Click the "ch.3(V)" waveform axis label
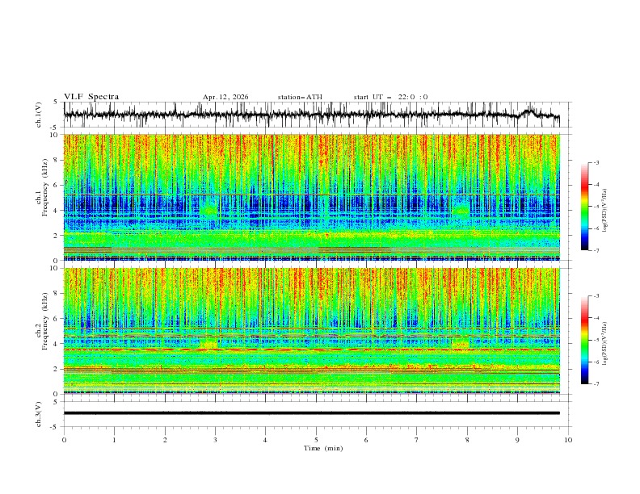640x494 pixels. (x=39, y=414)
